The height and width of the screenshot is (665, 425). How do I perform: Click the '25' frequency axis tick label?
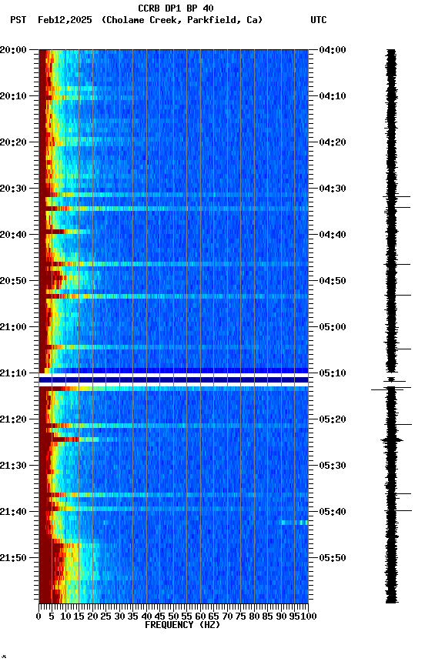(105, 617)
